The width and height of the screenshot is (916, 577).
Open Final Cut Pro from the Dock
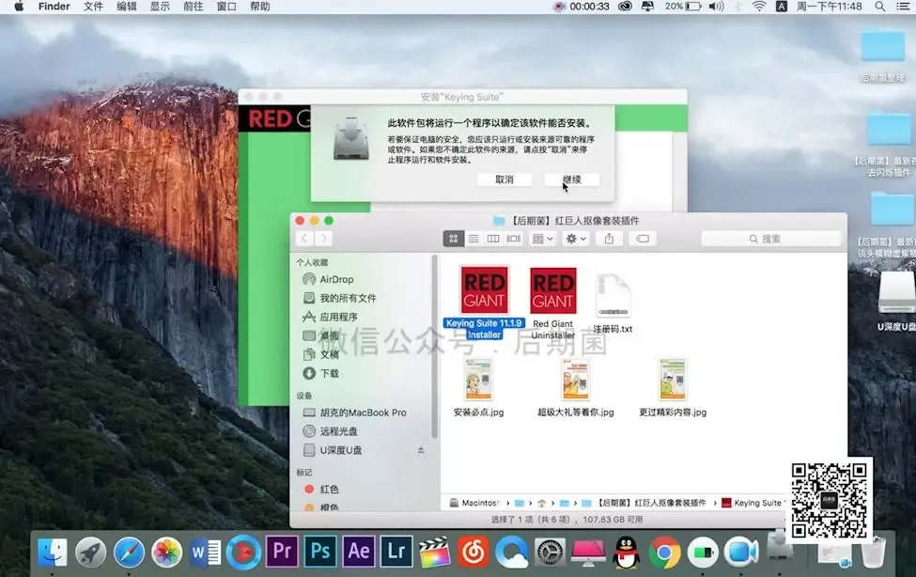pyautogui.click(x=435, y=552)
